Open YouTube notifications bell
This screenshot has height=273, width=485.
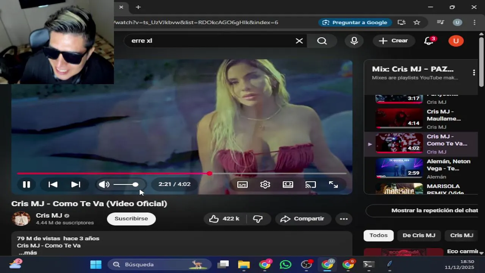429,41
